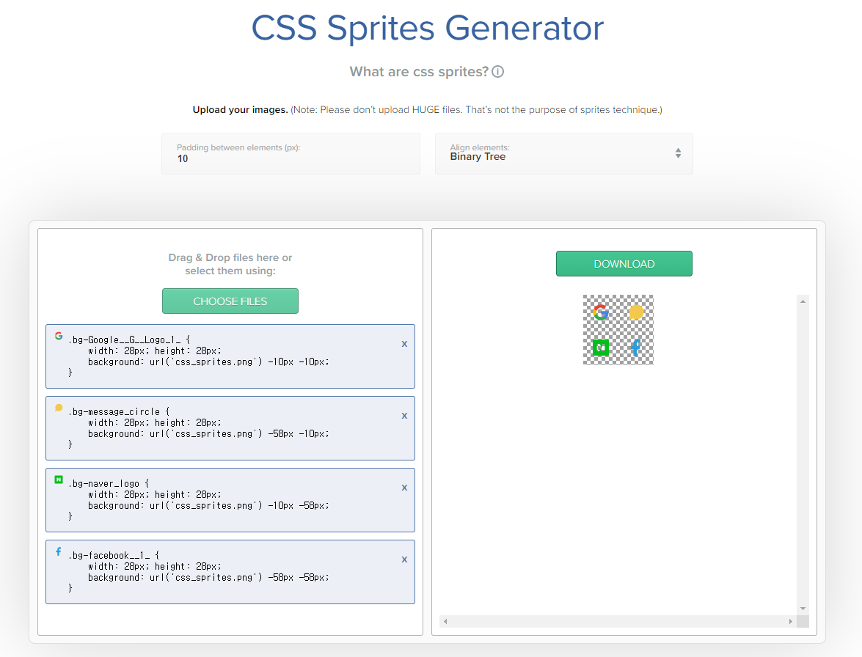
Task: Click the 'Upload your images.' bold text
Action: coord(240,110)
